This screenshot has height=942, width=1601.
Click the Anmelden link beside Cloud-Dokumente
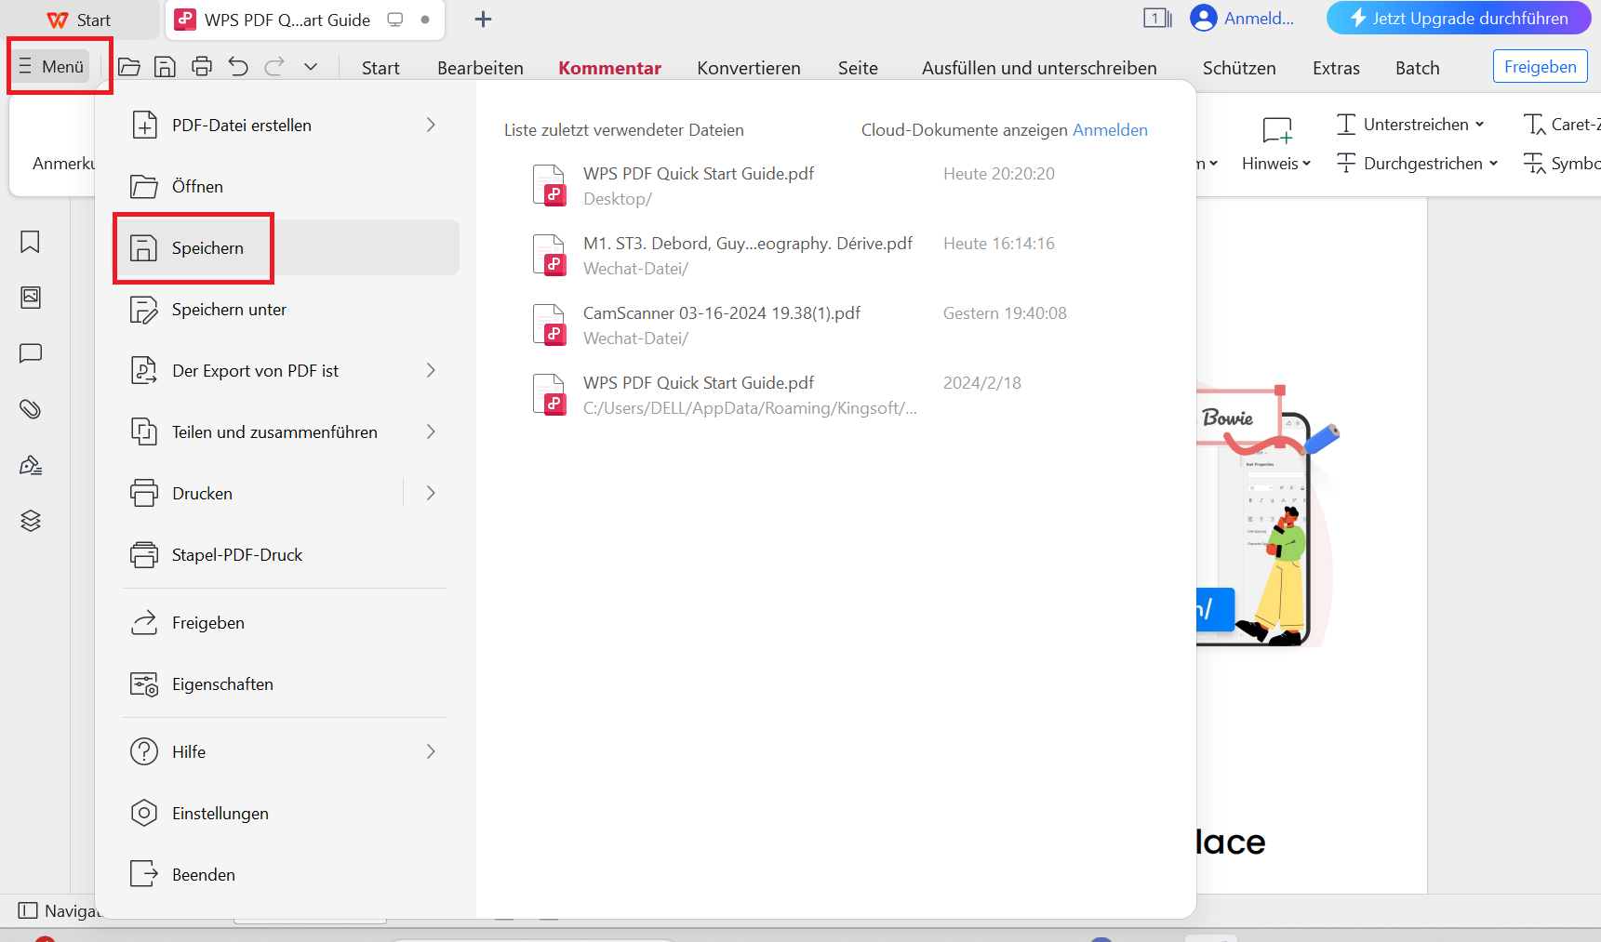click(x=1110, y=130)
